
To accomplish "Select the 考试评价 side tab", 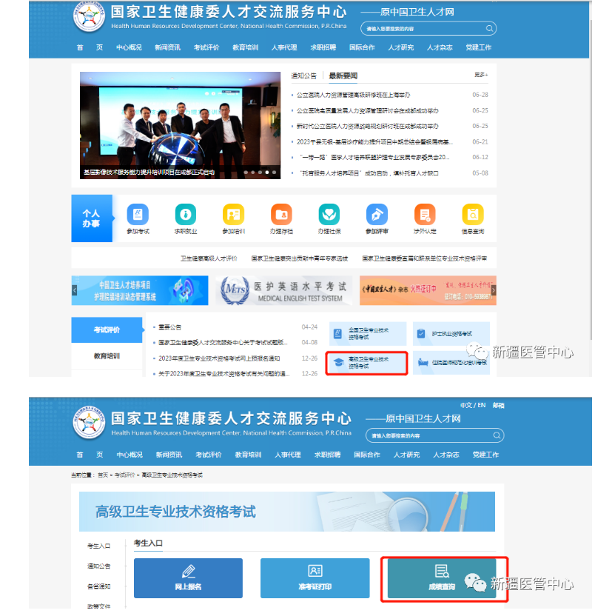I will 107,329.
